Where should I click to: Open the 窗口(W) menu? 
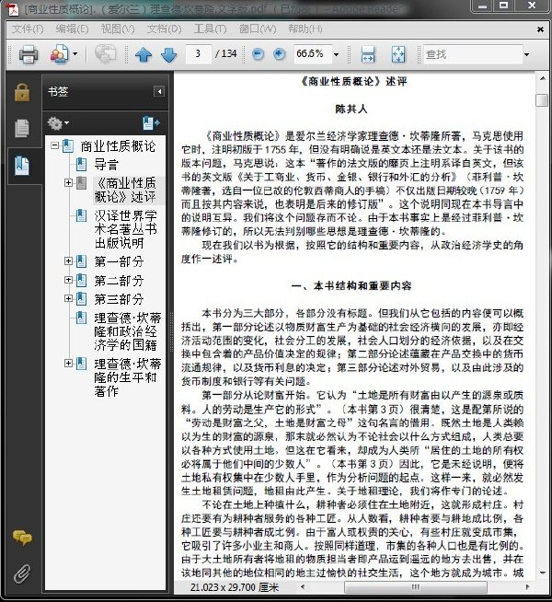258,29
